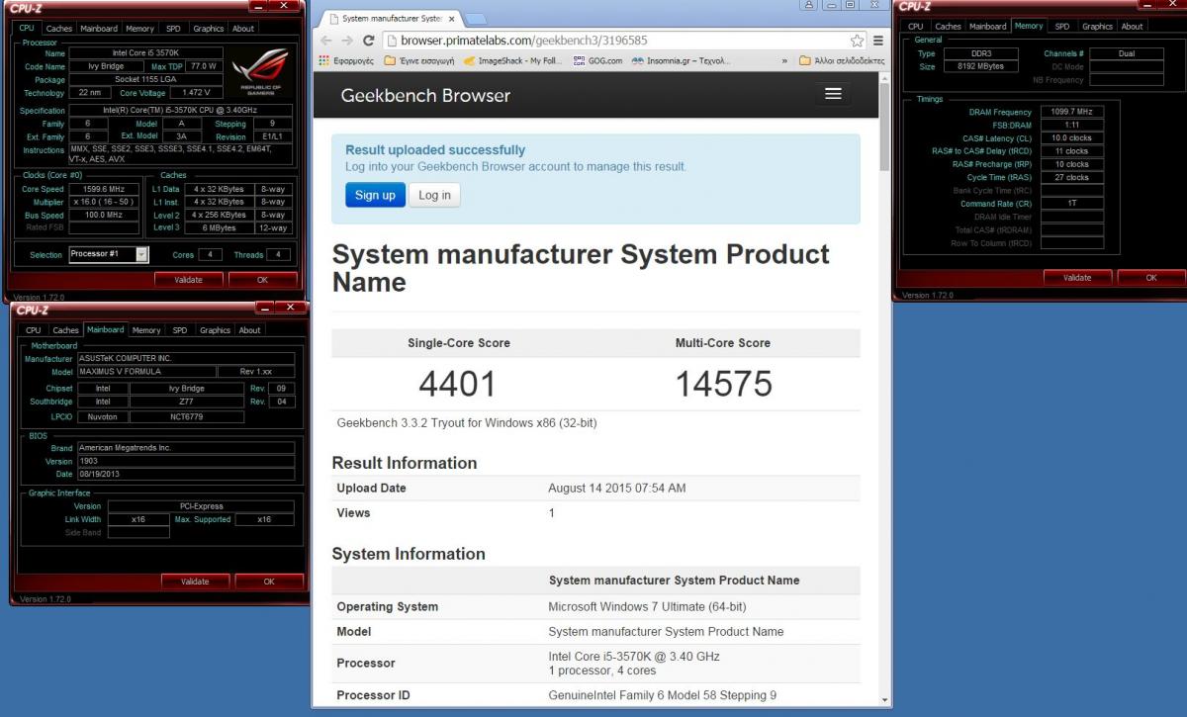1187x717 pixels.
Task: Open the ImageShack bookmark
Action: tap(512, 60)
